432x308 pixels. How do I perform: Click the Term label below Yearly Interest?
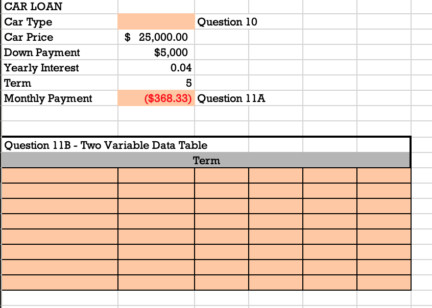coord(18,83)
